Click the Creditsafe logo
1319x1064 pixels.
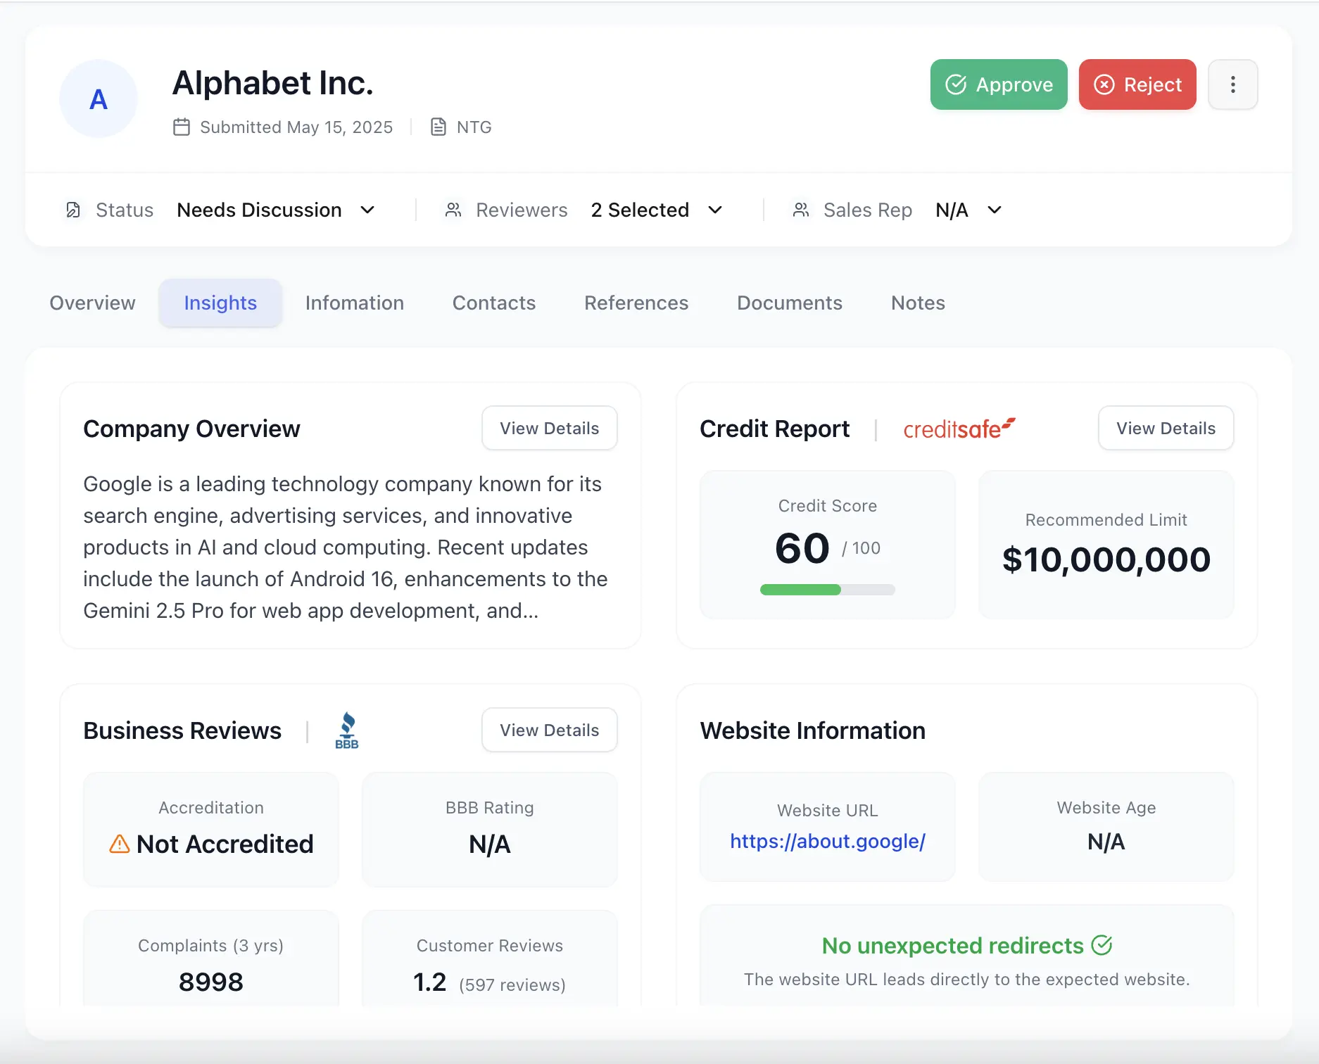click(x=959, y=428)
